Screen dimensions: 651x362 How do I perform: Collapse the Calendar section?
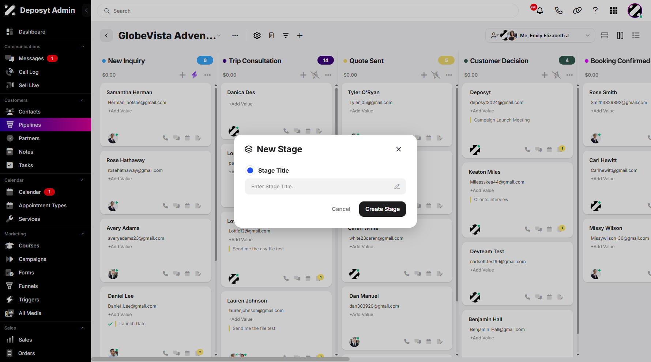83,180
